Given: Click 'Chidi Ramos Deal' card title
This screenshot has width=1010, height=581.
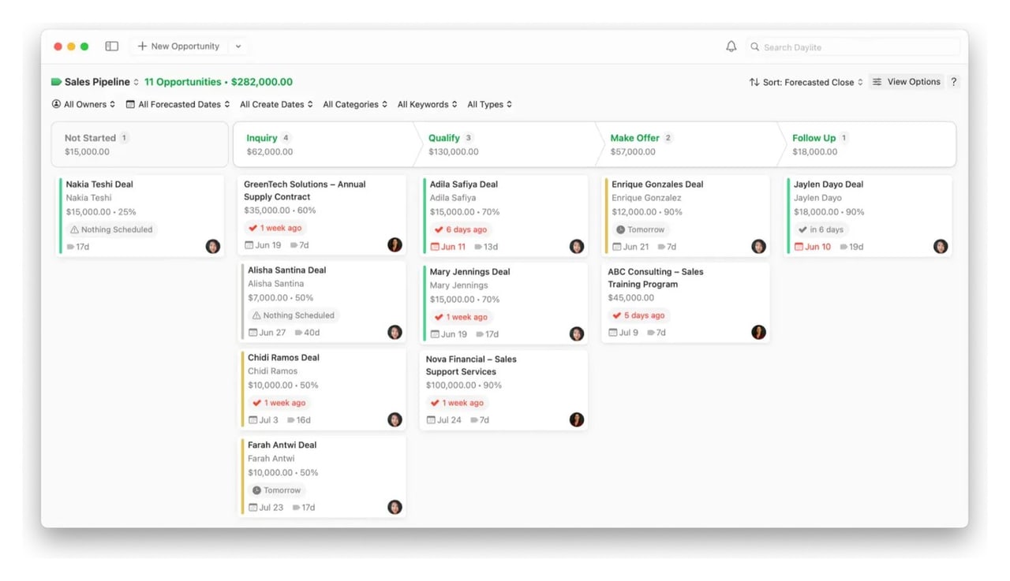Looking at the screenshot, I should tap(283, 357).
